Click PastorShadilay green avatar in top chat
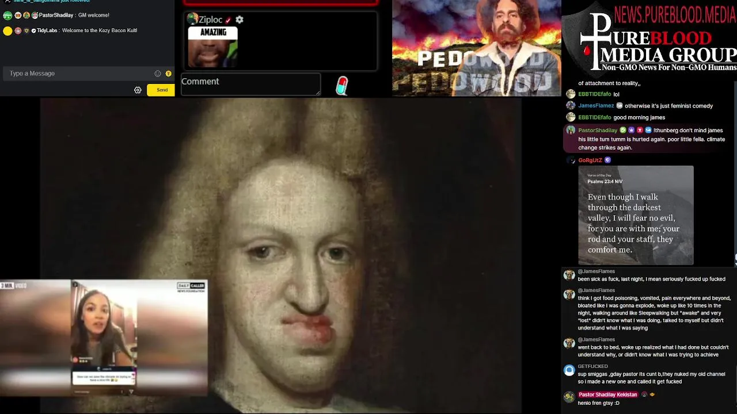 7,16
